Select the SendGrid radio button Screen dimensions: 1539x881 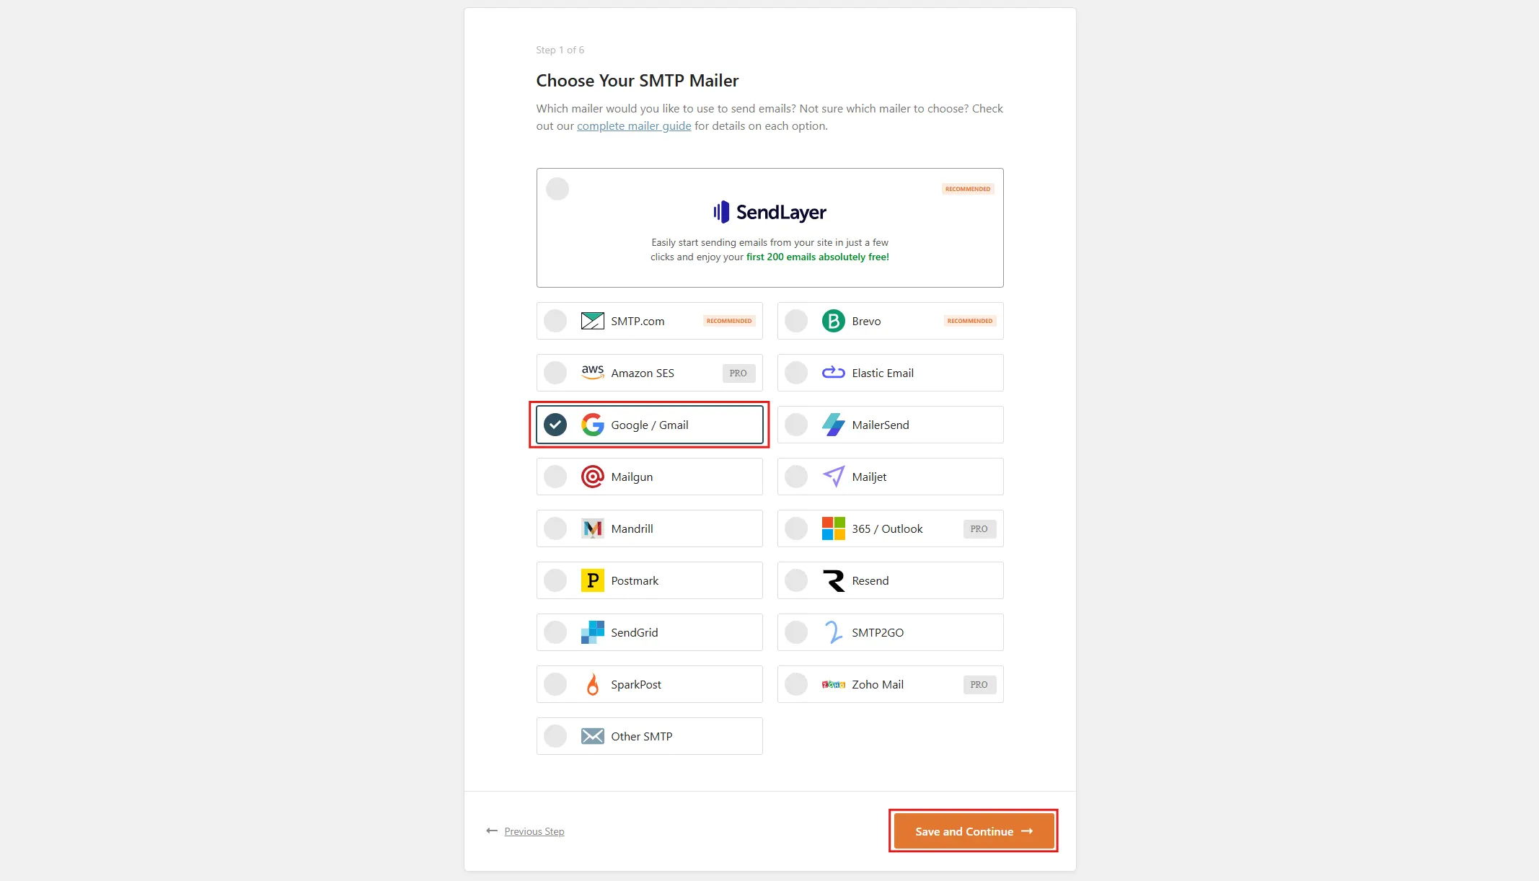[x=555, y=632]
